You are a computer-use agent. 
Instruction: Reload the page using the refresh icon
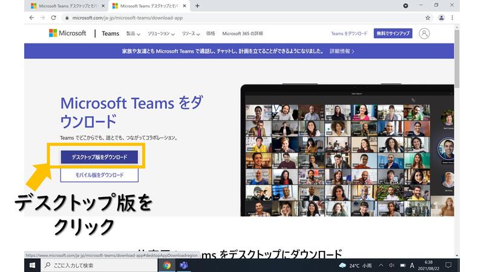click(x=53, y=18)
